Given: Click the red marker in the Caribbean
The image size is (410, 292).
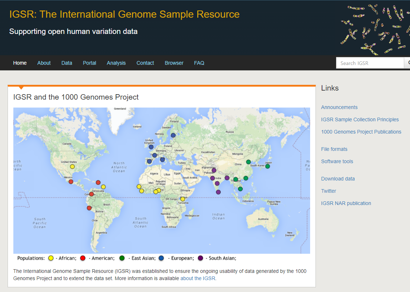Looking at the screenshot, I should 98,182.
